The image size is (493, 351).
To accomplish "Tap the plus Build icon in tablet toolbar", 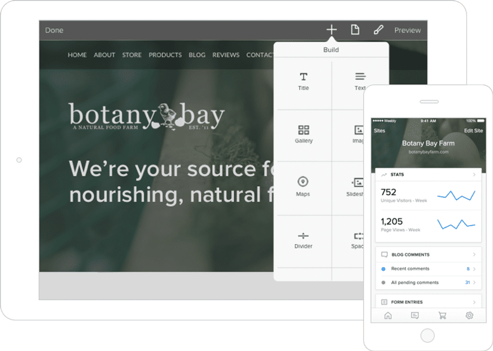I will click(x=331, y=30).
